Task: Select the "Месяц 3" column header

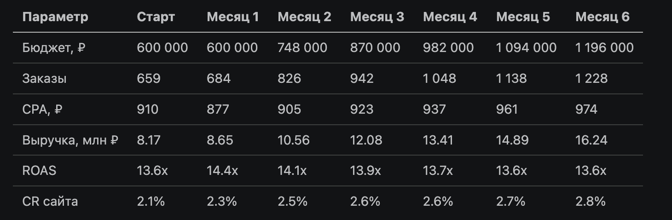Action: (x=377, y=17)
